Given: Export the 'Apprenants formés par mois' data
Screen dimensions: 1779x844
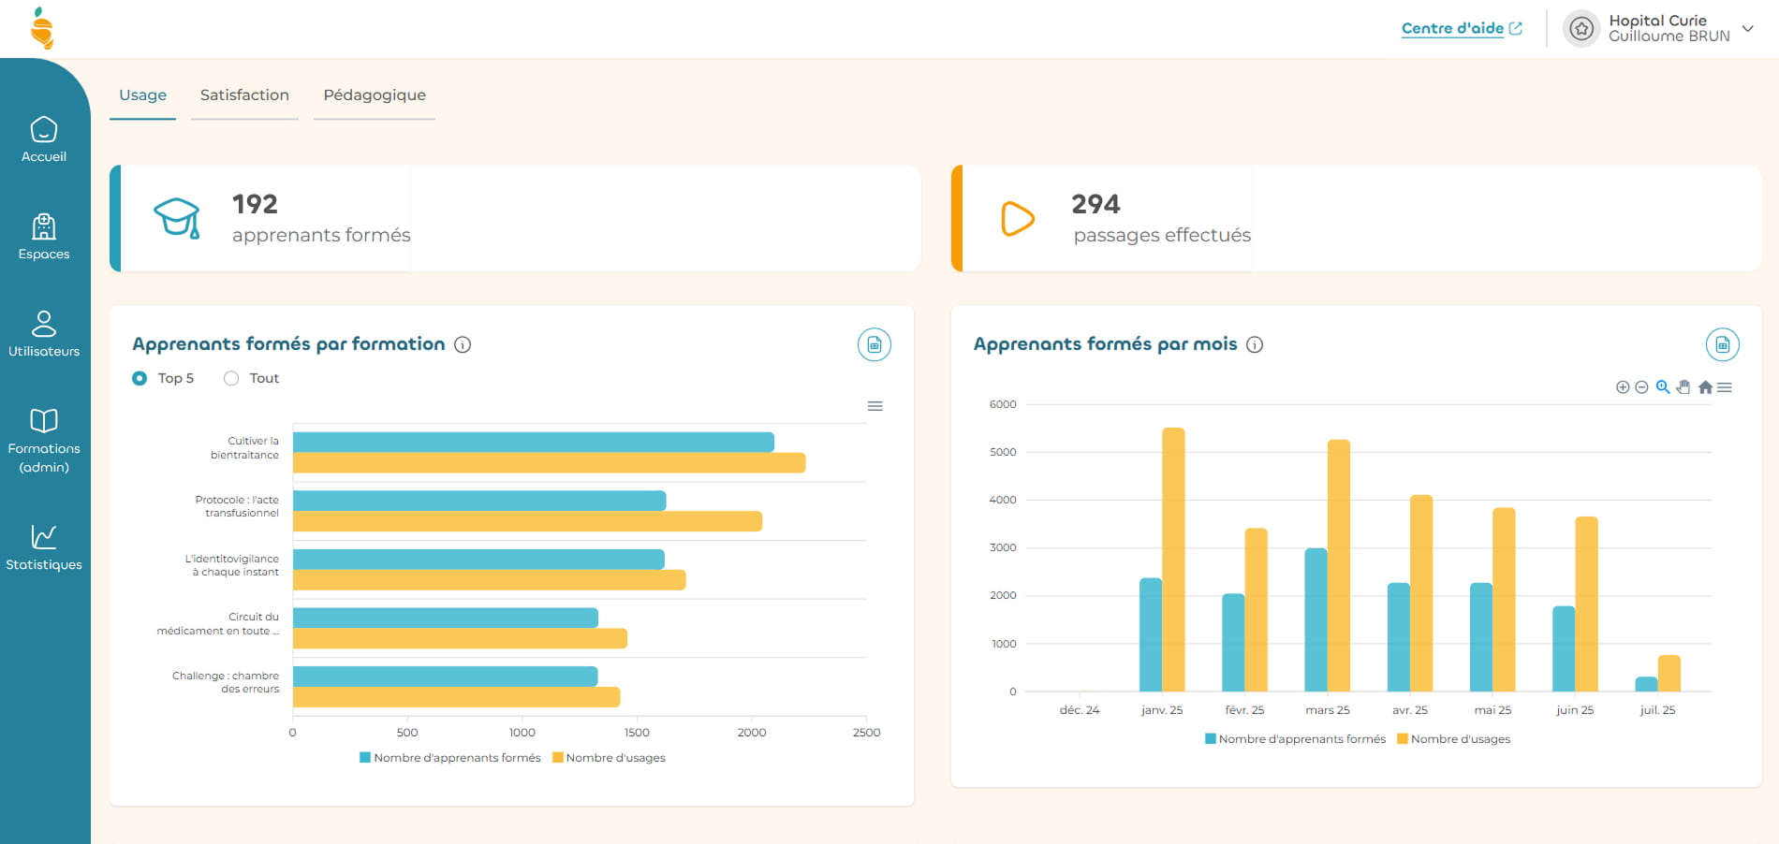Looking at the screenshot, I should click(x=1722, y=344).
